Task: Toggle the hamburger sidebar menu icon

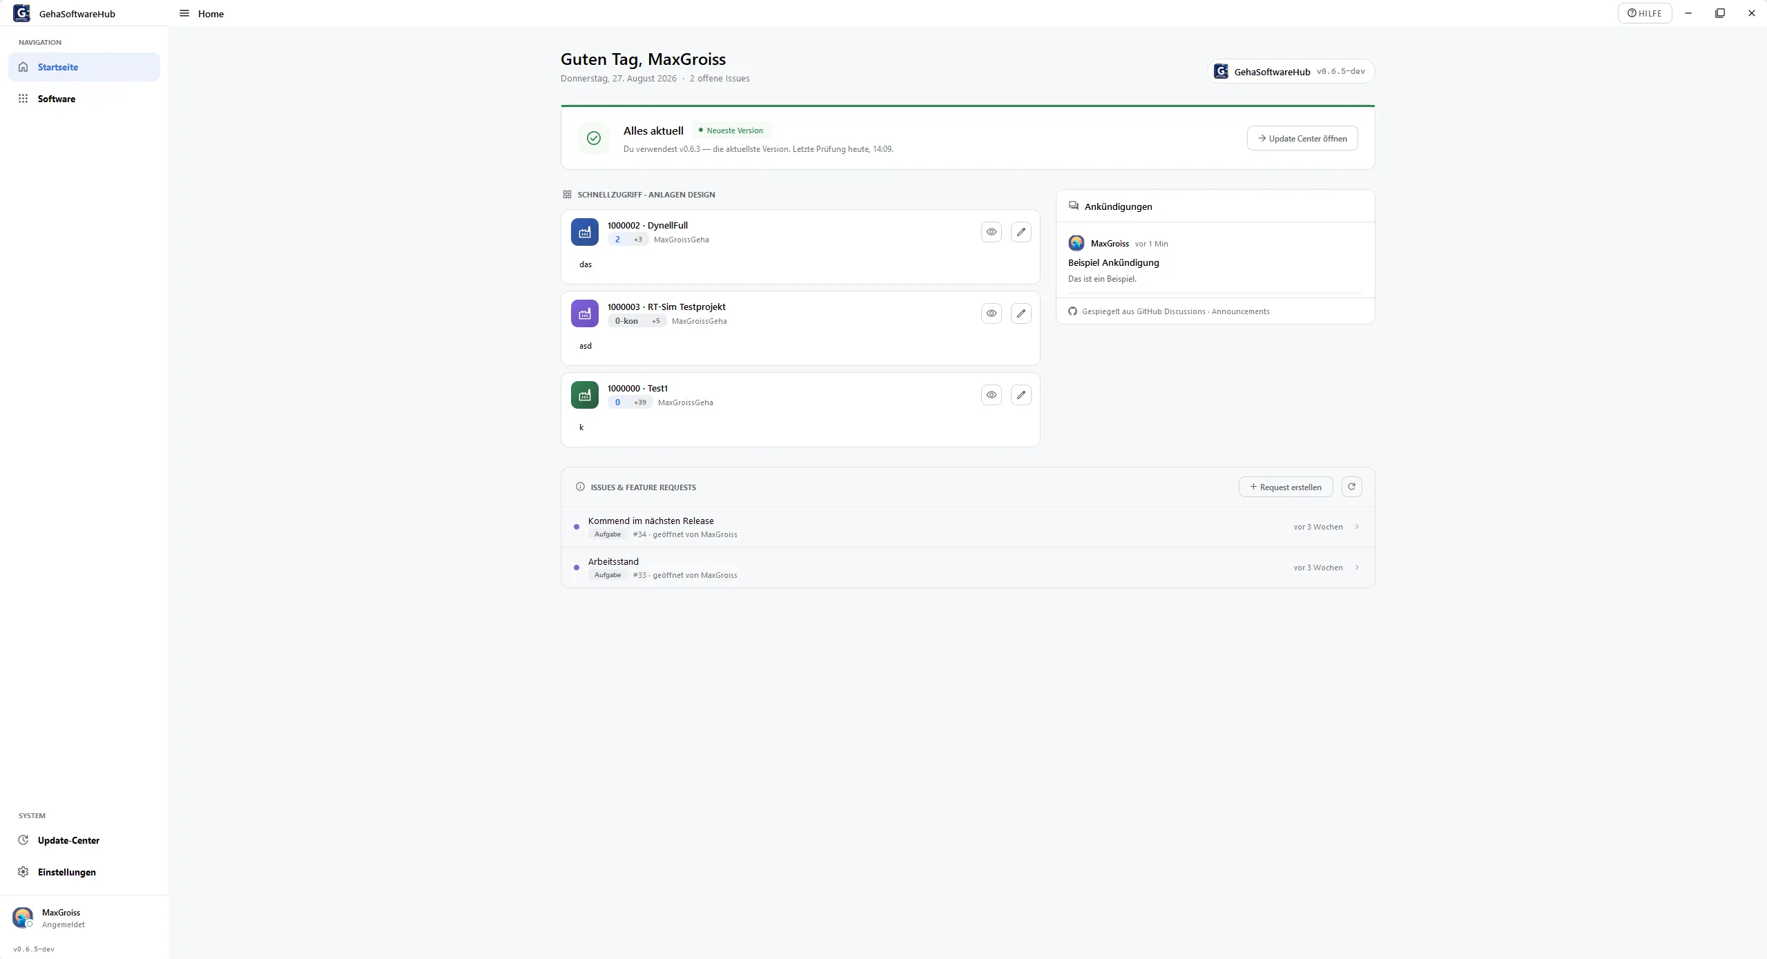Action: 184,13
